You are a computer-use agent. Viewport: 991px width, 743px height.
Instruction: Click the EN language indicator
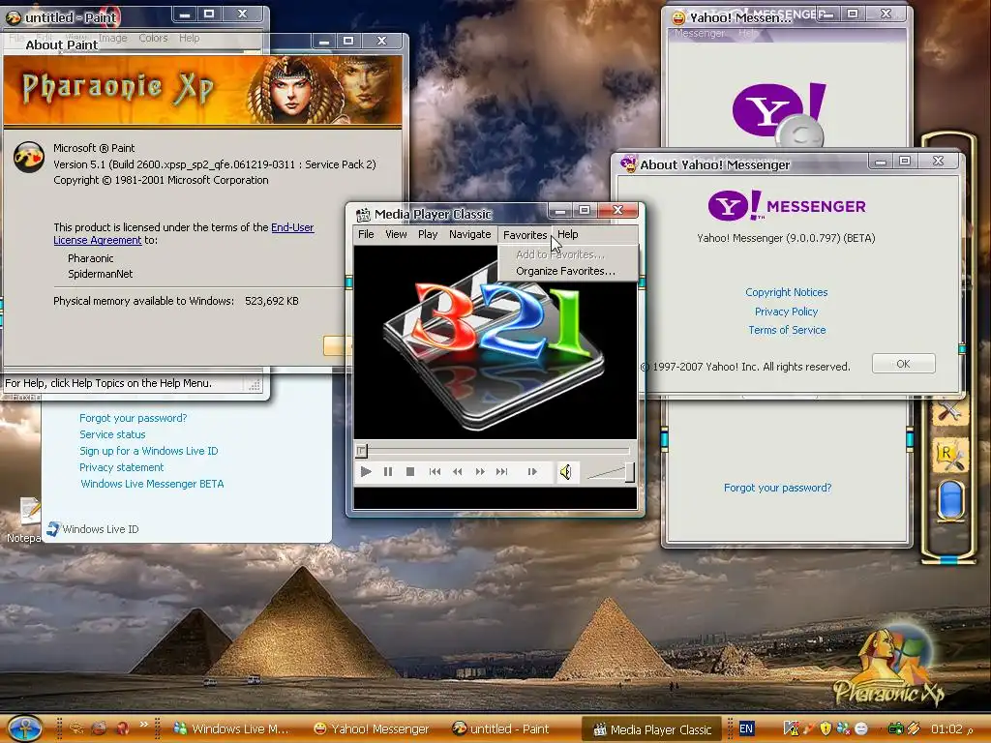click(x=746, y=728)
